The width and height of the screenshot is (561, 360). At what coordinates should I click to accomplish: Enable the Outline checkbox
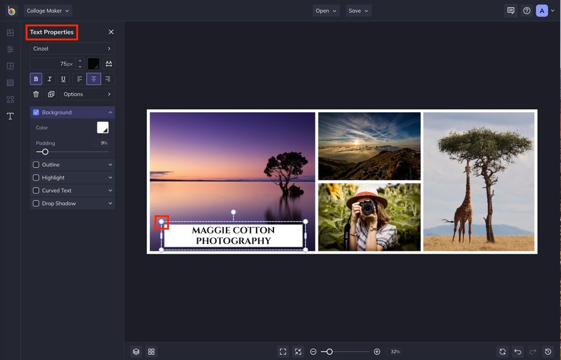pos(36,165)
